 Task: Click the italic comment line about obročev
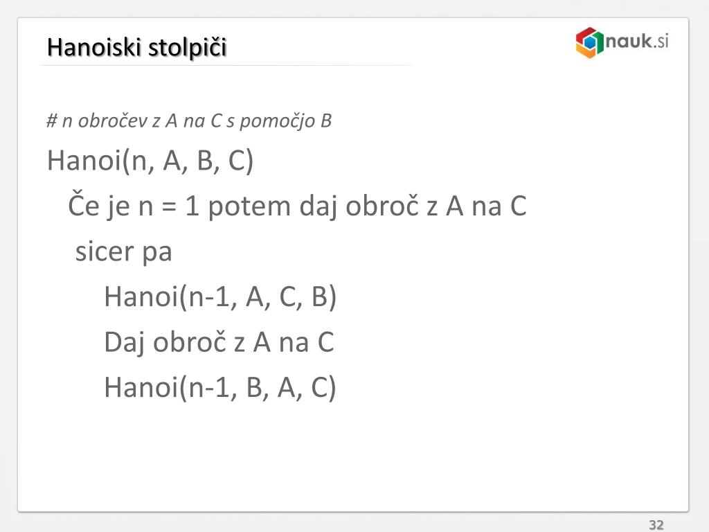tap(189, 121)
